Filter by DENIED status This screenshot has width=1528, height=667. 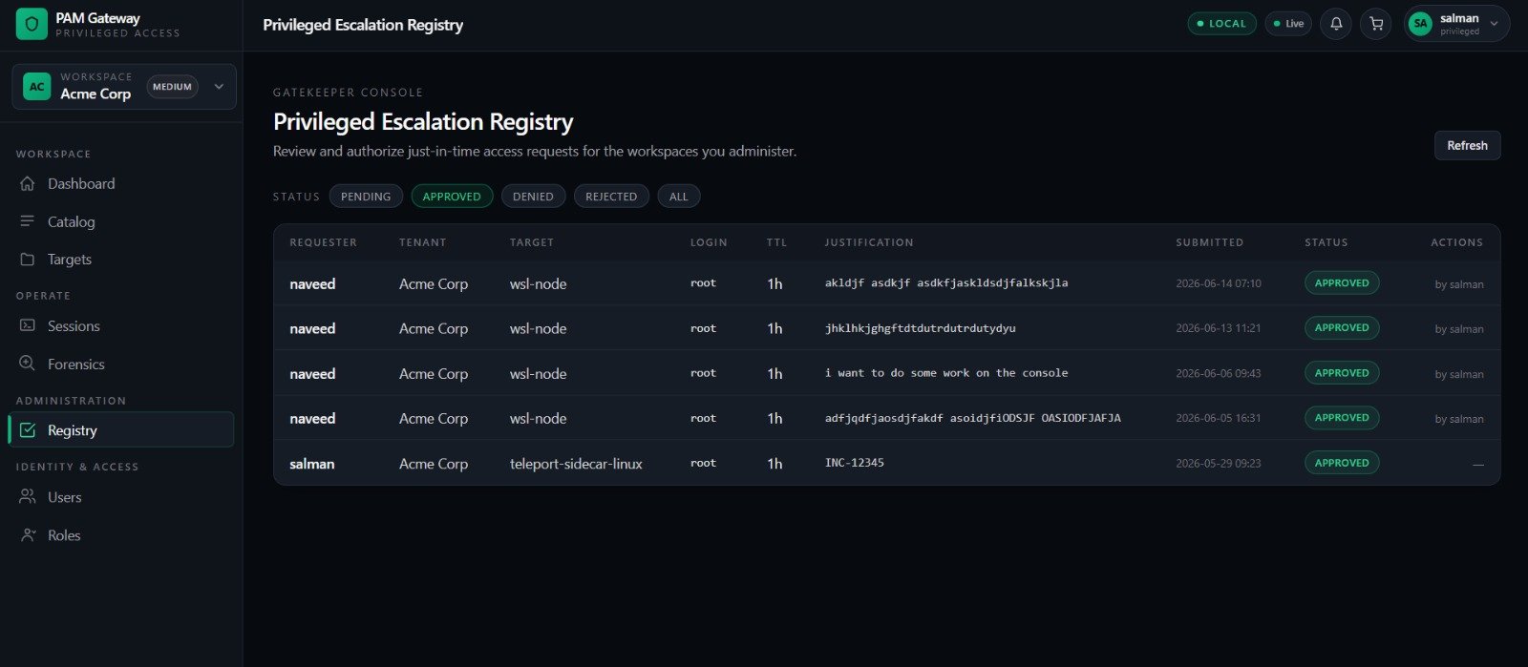pos(533,197)
